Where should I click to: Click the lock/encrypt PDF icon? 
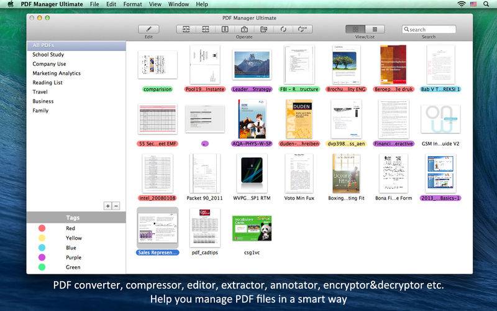point(244,29)
